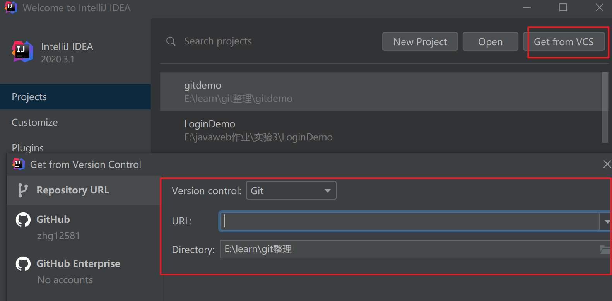Browse for directory using the folder icon

coord(605,250)
